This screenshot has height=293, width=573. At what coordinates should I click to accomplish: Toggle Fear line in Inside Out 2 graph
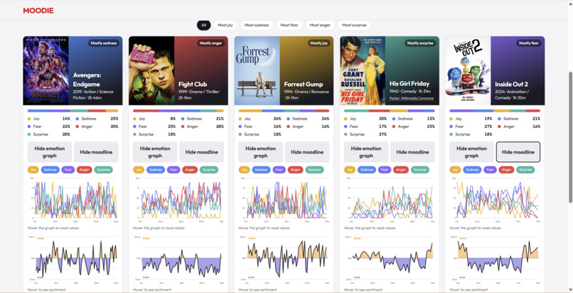click(490, 170)
